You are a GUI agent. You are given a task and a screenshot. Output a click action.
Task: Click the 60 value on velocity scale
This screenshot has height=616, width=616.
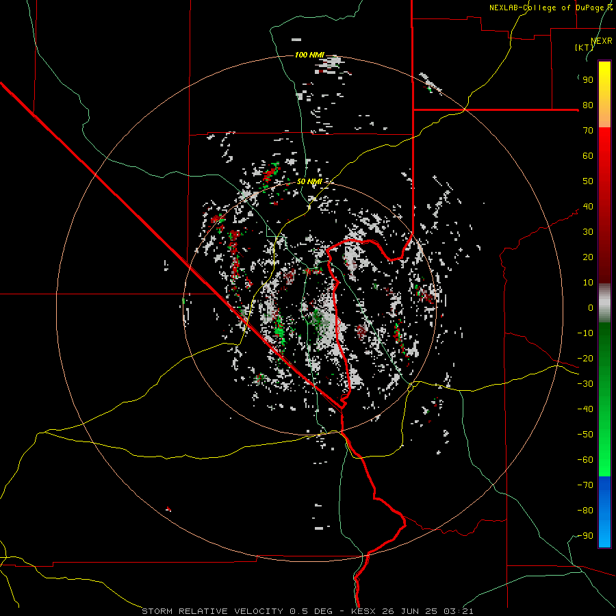tap(588, 156)
